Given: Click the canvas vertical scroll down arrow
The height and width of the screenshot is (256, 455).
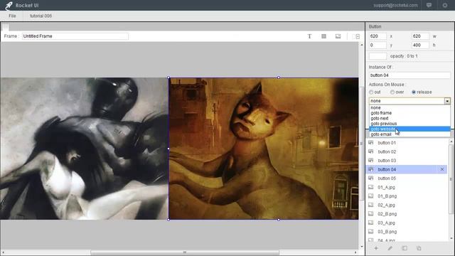Looking at the screenshot, I should coord(361,247).
